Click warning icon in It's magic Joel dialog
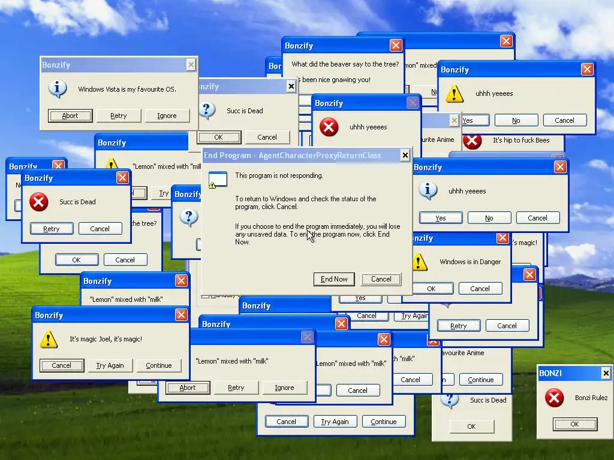614x460 pixels. 49,339
